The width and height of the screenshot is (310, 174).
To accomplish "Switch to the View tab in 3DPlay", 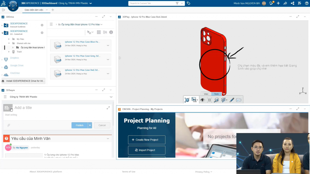I will coord(206,94).
